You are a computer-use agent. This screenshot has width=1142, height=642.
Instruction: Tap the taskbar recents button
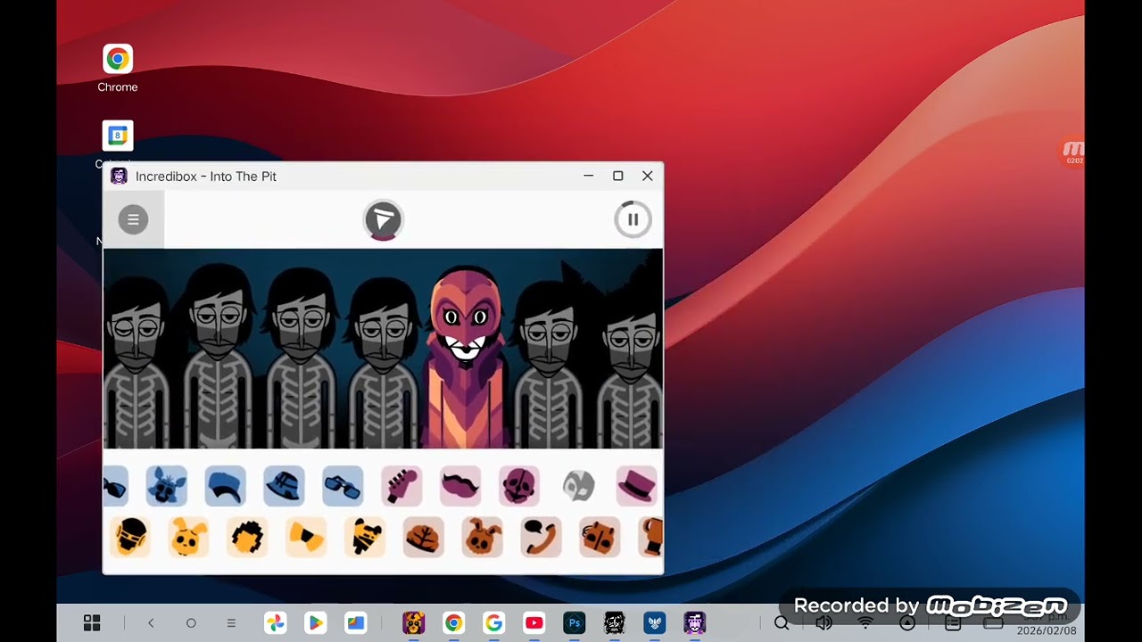coord(231,623)
